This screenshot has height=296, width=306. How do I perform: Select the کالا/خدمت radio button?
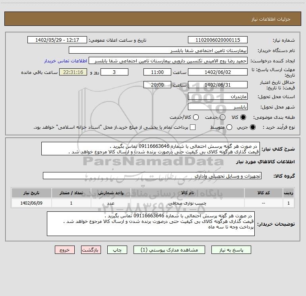pos(196,117)
